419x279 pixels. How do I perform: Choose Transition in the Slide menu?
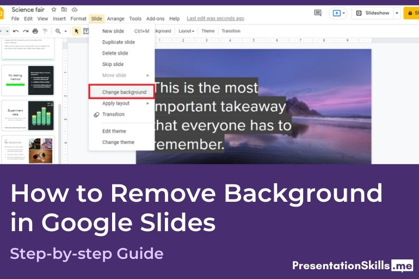pos(122,114)
